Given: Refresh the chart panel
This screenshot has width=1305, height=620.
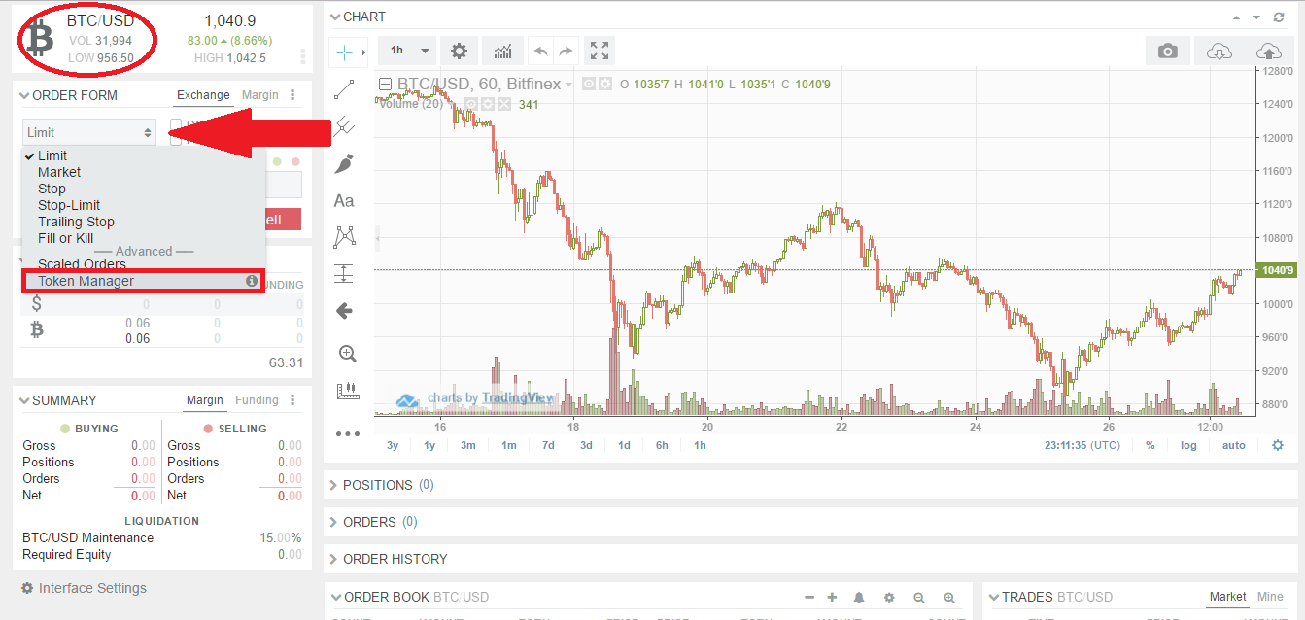Looking at the screenshot, I should [x=1278, y=17].
